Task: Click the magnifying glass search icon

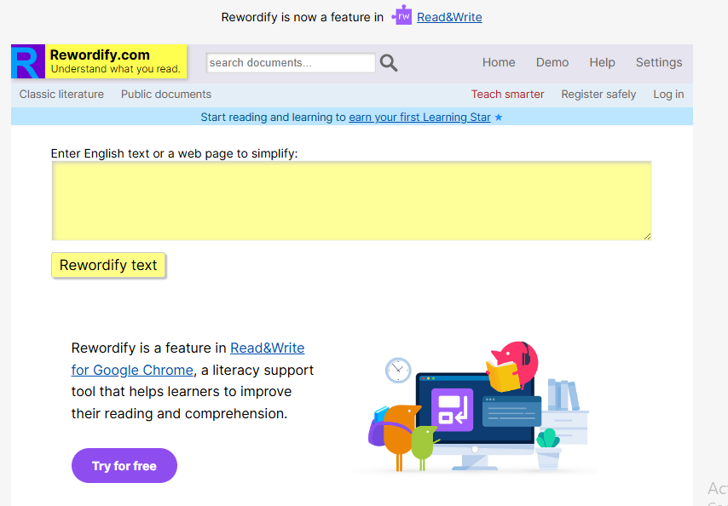Action: point(389,63)
